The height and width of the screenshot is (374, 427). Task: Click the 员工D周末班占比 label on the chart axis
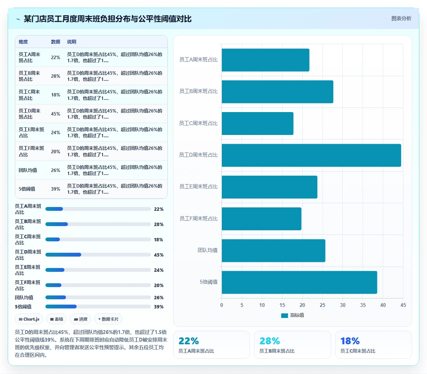pyautogui.click(x=198, y=155)
